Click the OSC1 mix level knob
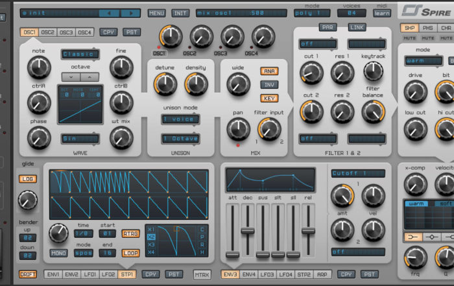This screenshot has height=286, width=454. click(171, 37)
